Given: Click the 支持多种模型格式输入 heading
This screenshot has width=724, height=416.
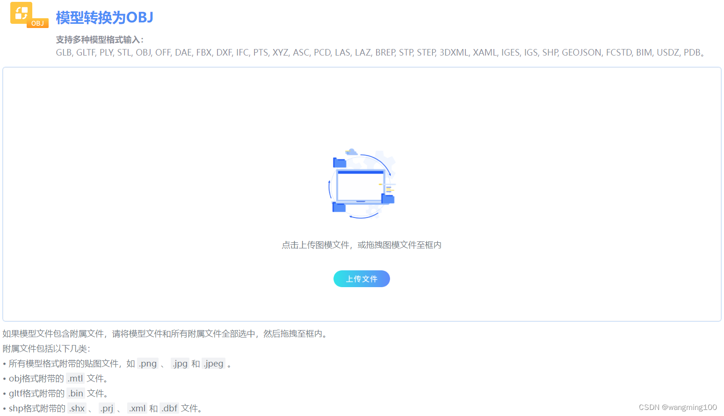Looking at the screenshot, I should click(100, 40).
